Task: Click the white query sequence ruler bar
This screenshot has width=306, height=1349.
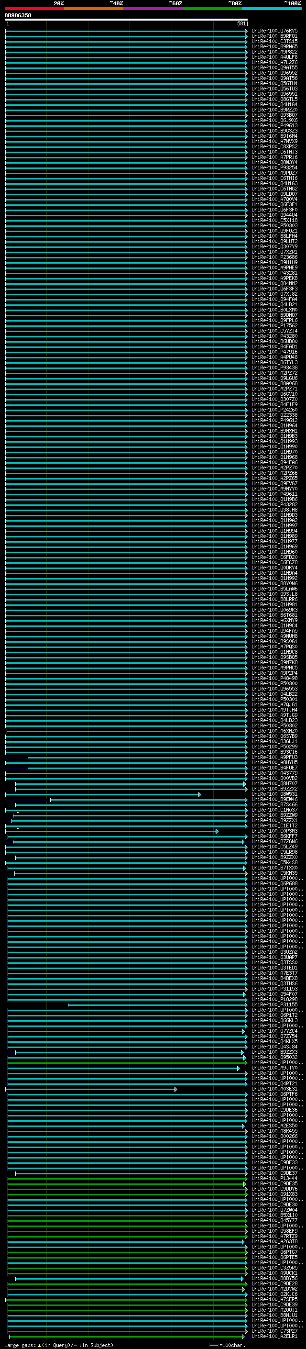Action: pyautogui.click(x=126, y=19)
